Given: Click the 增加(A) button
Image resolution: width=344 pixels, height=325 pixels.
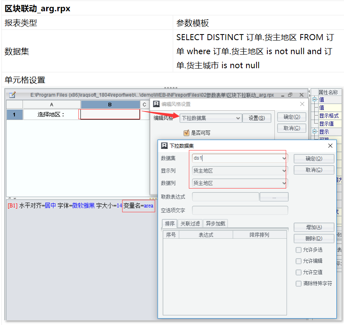Looking at the screenshot, I should pos(314,227).
